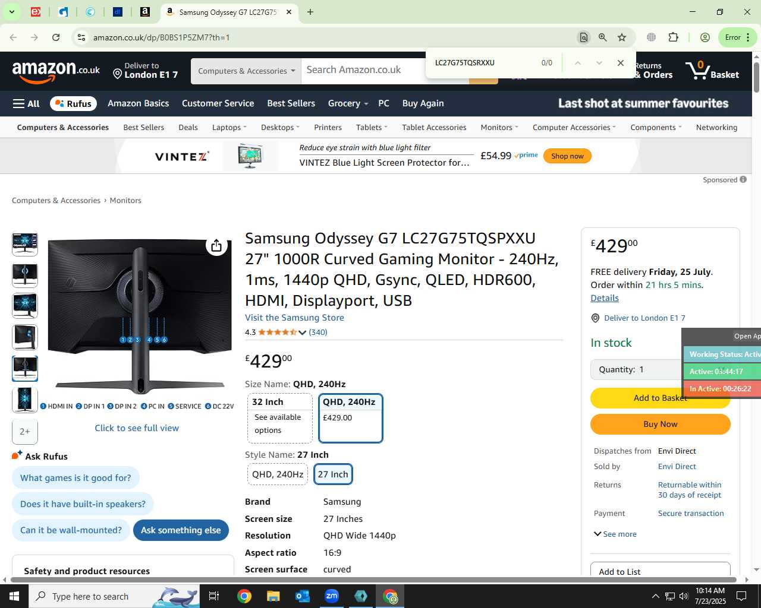This screenshot has height=608, width=761.
Task: Open Buy Again in nav bar
Action: point(423,103)
